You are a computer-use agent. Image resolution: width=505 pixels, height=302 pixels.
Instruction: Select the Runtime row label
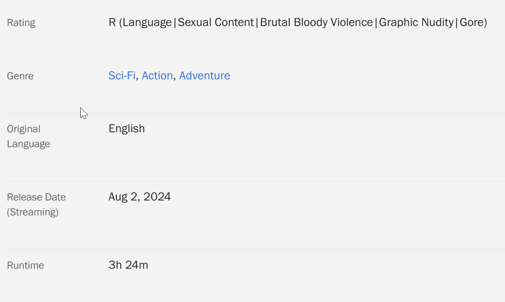pos(26,265)
